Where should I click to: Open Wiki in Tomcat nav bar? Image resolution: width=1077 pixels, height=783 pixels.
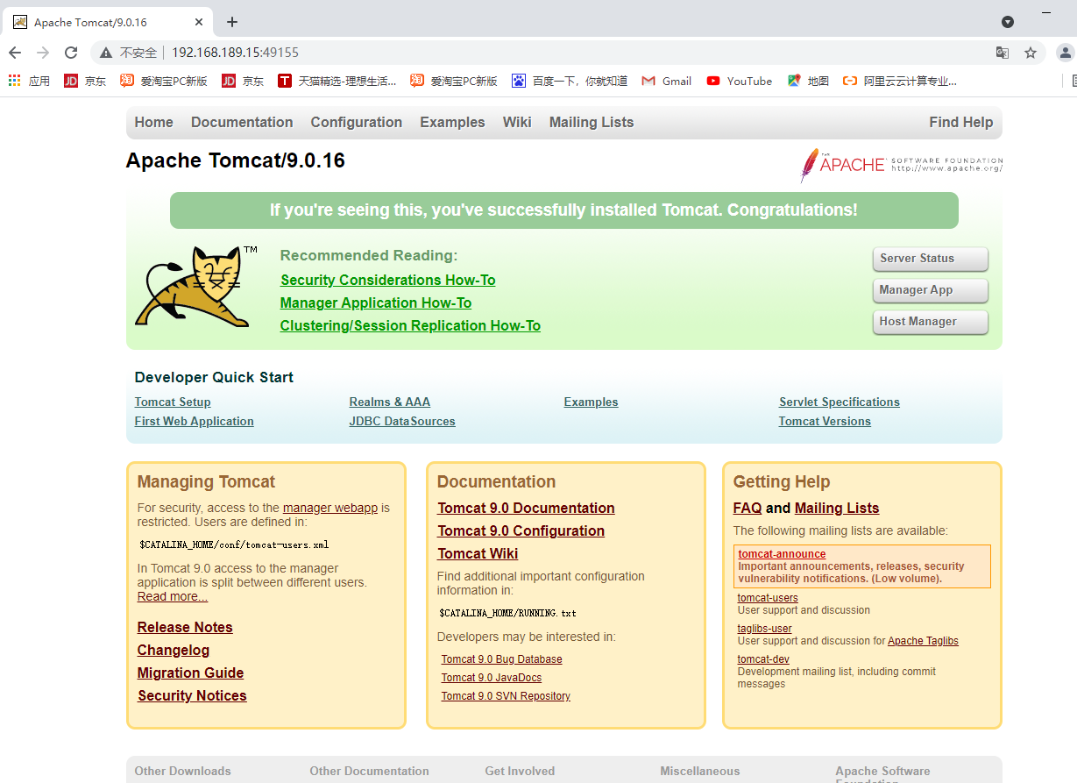pyautogui.click(x=517, y=123)
